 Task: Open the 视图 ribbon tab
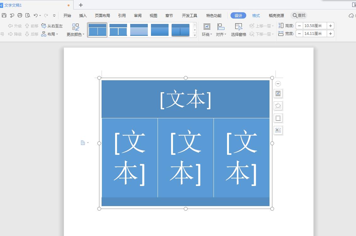(x=153, y=15)
